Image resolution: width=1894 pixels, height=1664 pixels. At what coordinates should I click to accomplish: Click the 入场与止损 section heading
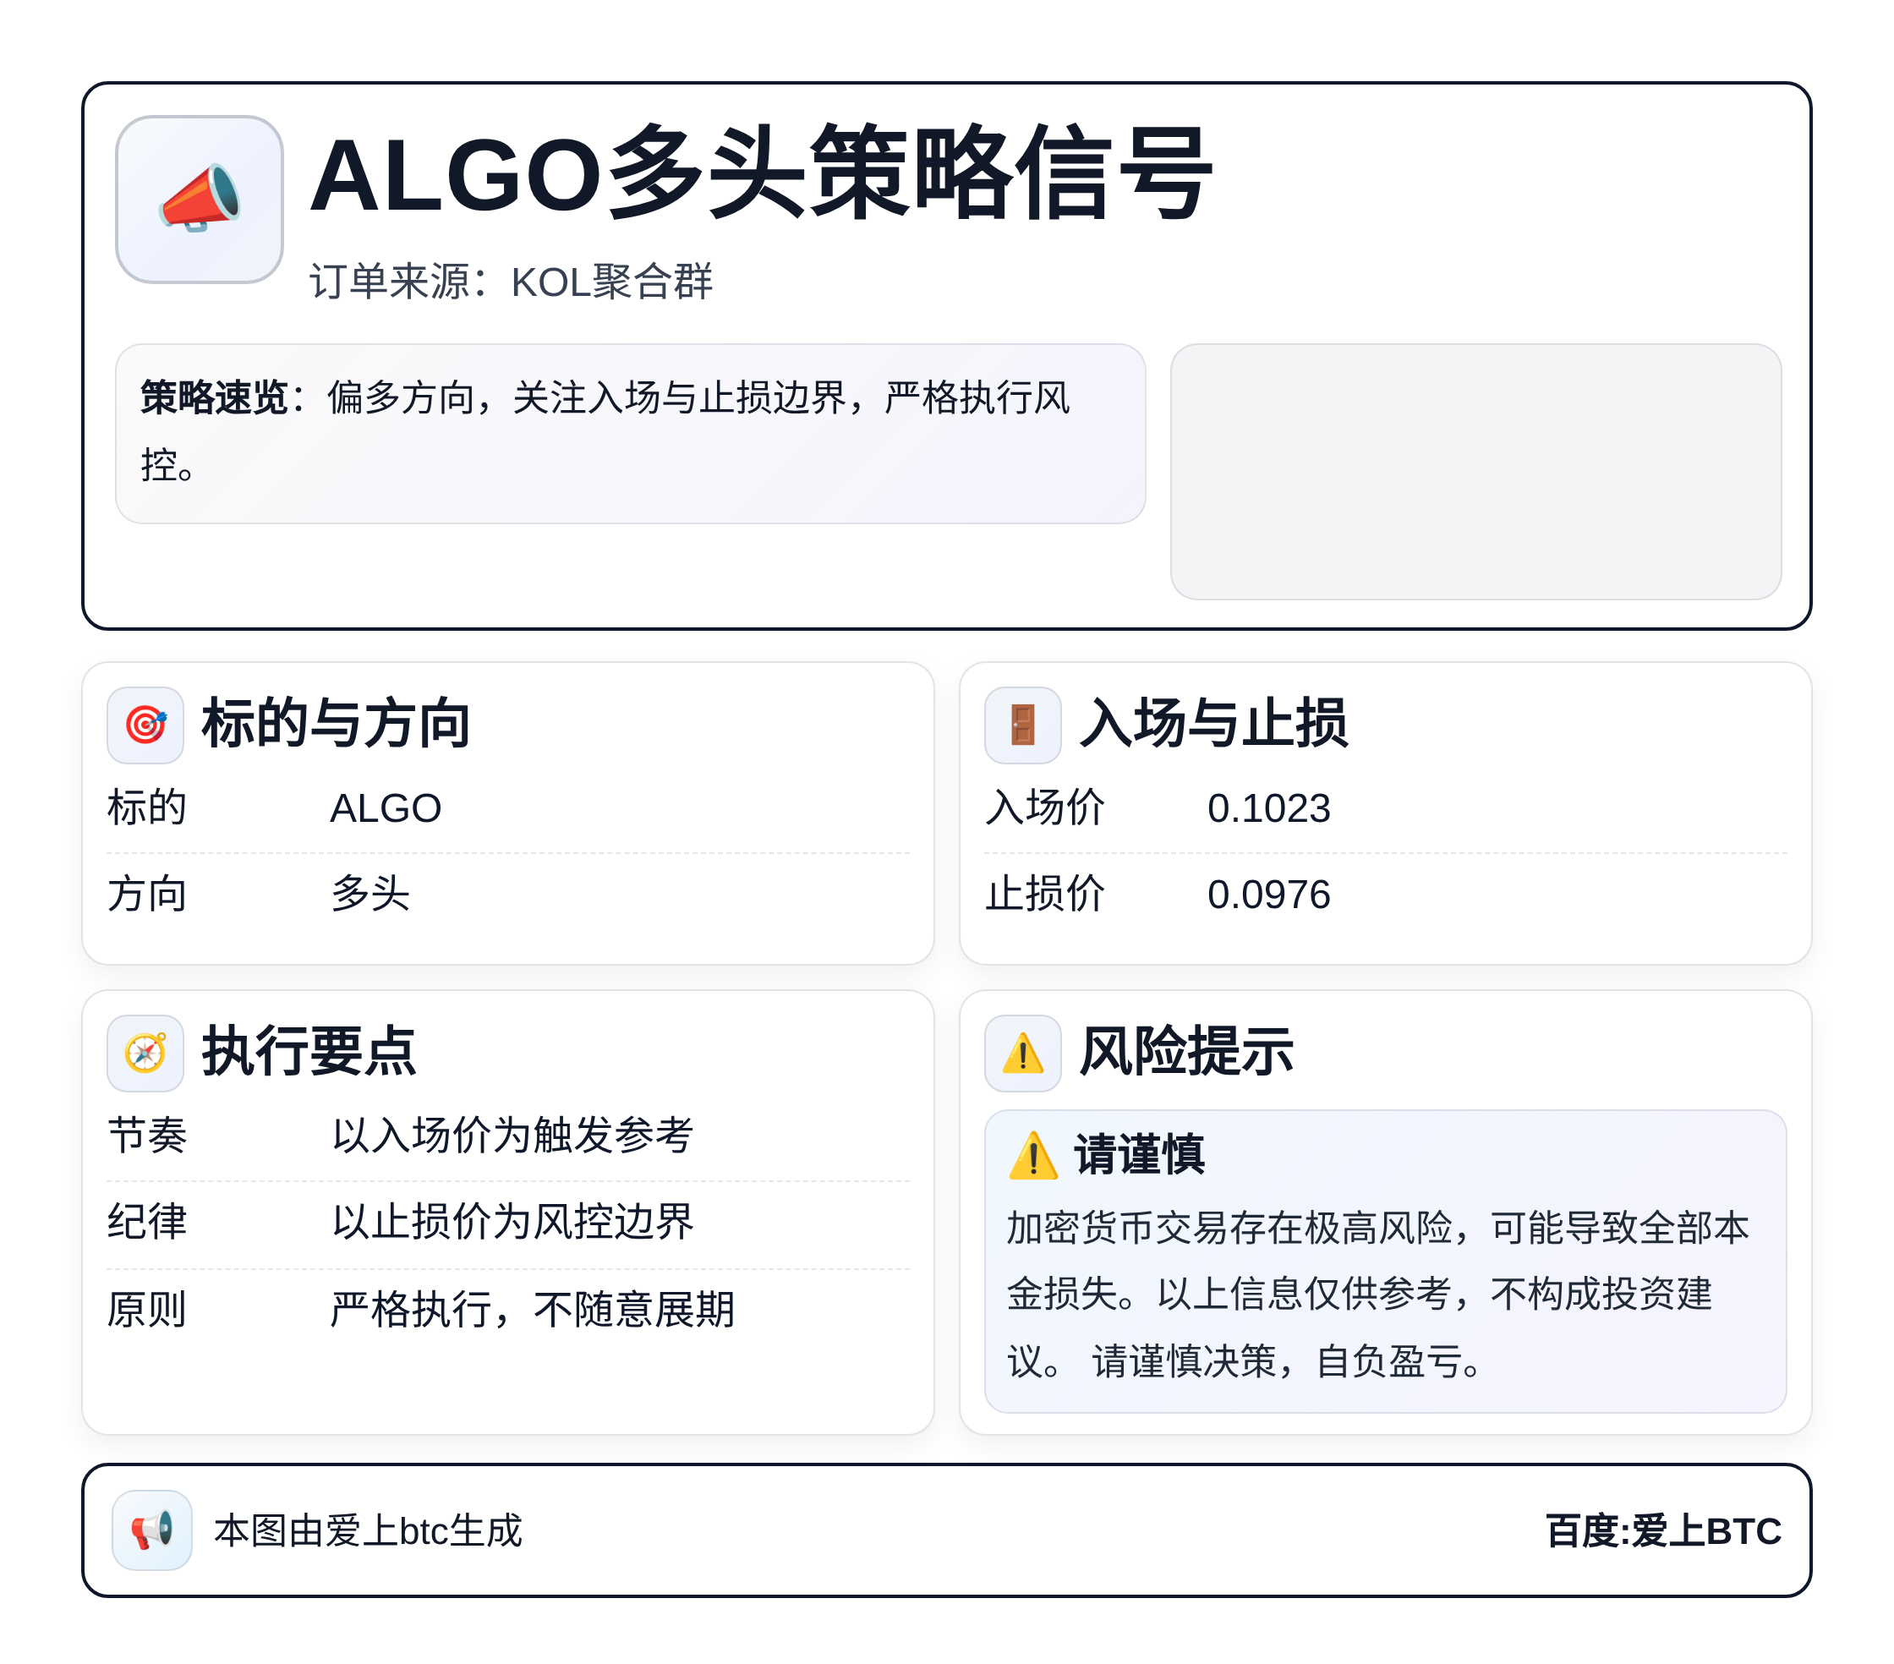click(1214, 724)
